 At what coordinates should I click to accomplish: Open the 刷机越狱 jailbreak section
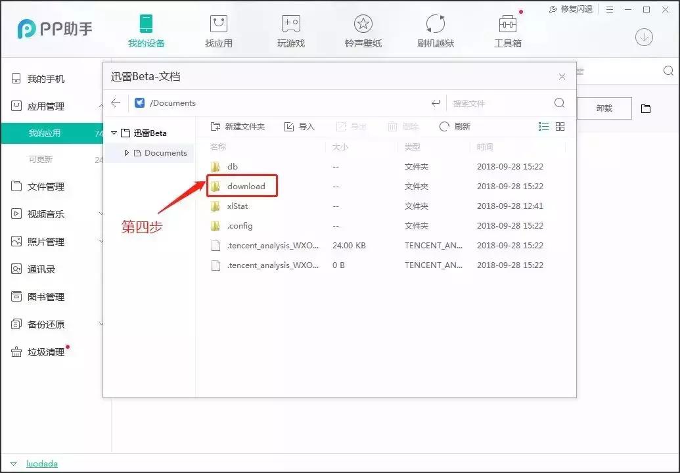pos(435,30)
